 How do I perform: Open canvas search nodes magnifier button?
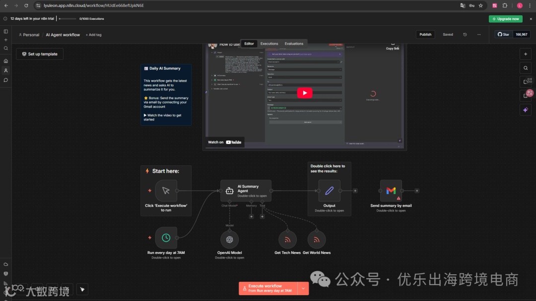526,68
